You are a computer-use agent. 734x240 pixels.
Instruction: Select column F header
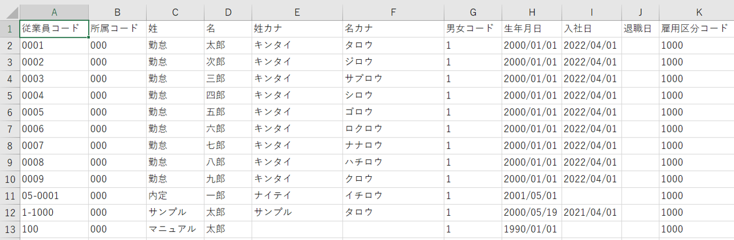[x=393, y=12]
